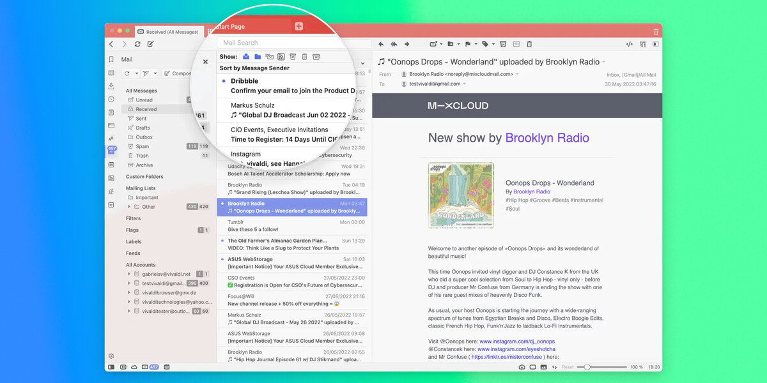Toggle show spam in Show bar
767x383 pixels.
point(293,57)
